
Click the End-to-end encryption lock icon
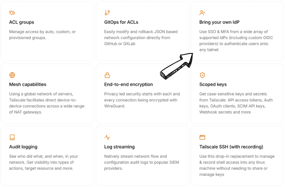point(107,75)
